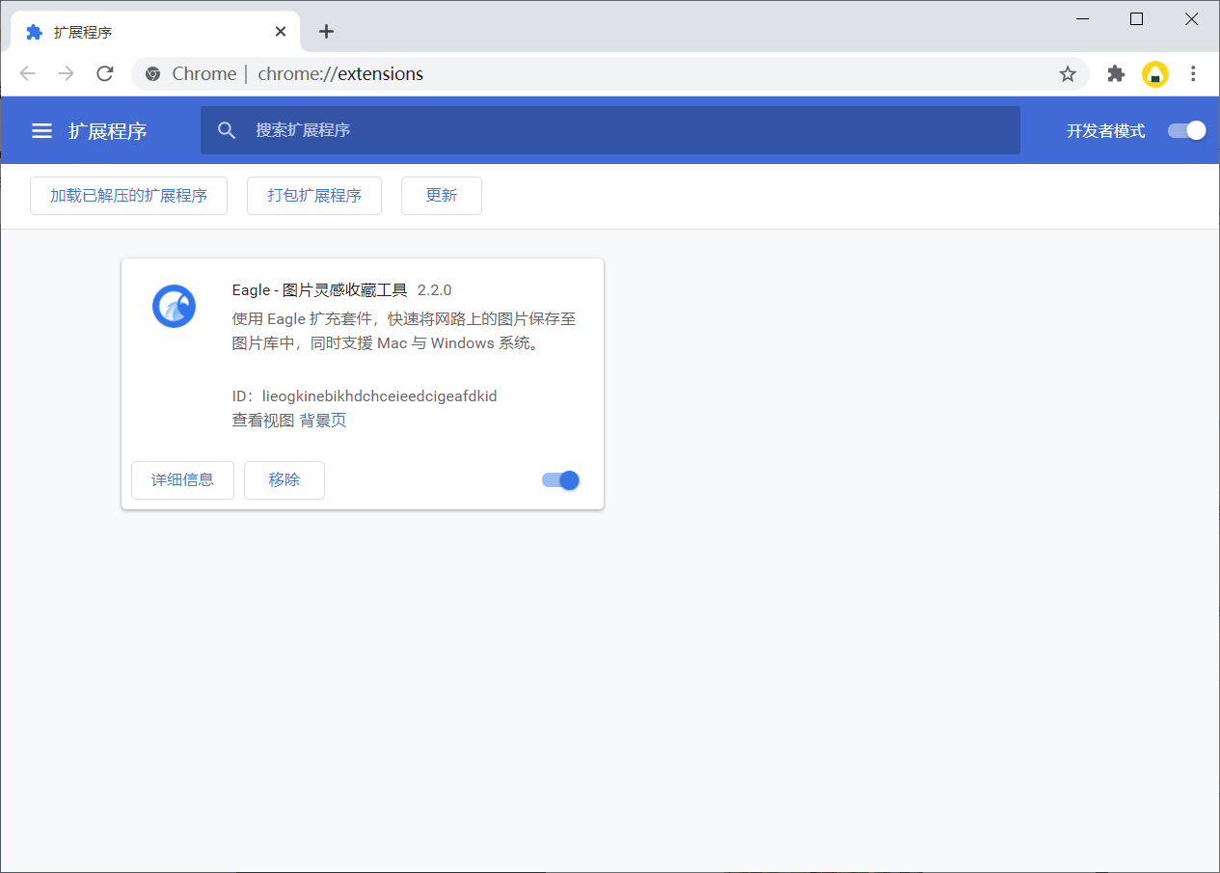This screenshot has width=1220, height=873.
Task: Click 加载已解压的扩展程序 button
Action: pyautogui.click(x=128, y=196)
